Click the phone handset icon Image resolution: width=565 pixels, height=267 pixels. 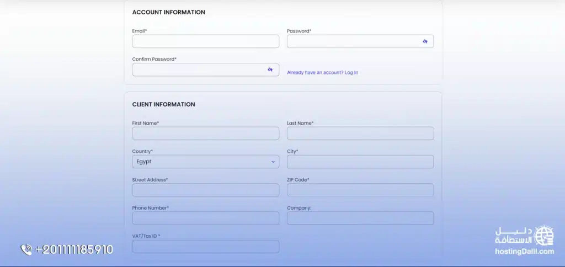(x=26, y=250)
